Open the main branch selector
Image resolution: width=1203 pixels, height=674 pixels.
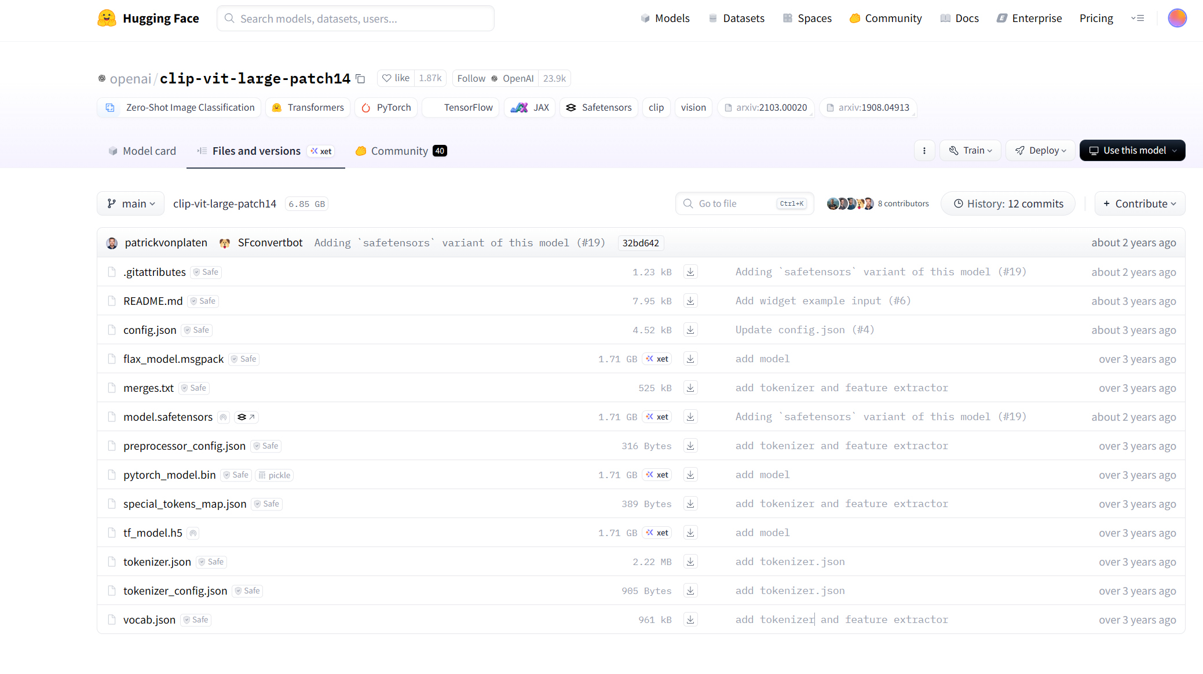click(130, 203)
